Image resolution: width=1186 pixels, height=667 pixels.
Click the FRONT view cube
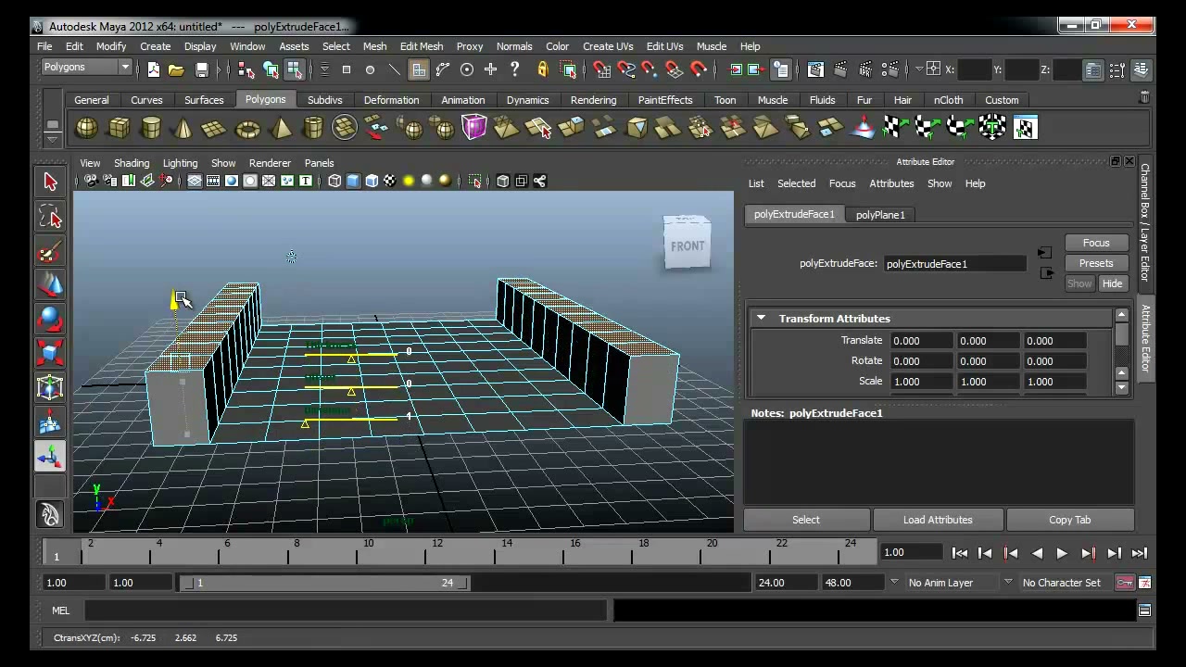point(688,244)
